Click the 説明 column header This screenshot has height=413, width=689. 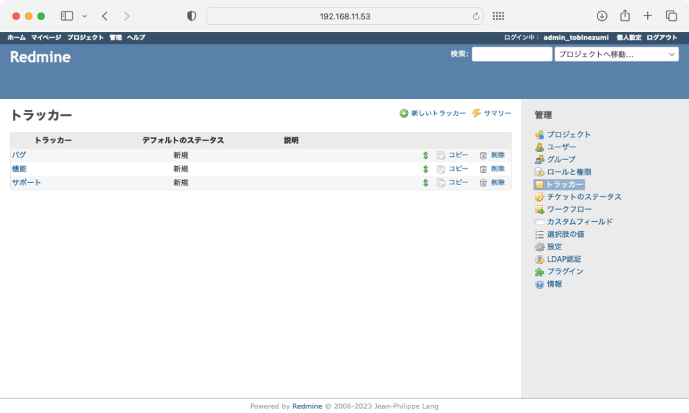click(291, 140)
